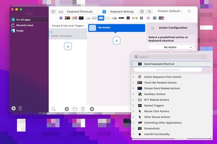This screenshot has width=217, height=144.
Task: Choose Other Mouse Actions category
Action: (157, 117)
